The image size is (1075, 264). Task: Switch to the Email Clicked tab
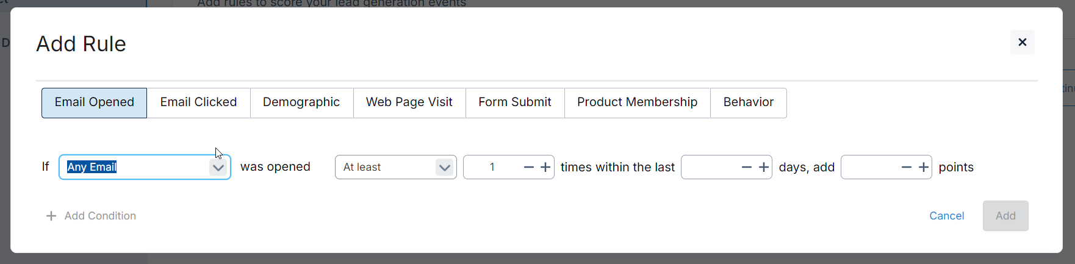198,102
